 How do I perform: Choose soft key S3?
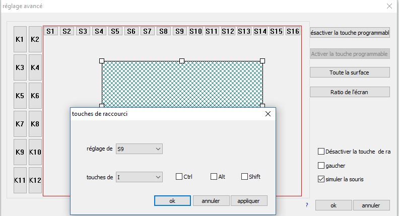[x=83, y=31]
